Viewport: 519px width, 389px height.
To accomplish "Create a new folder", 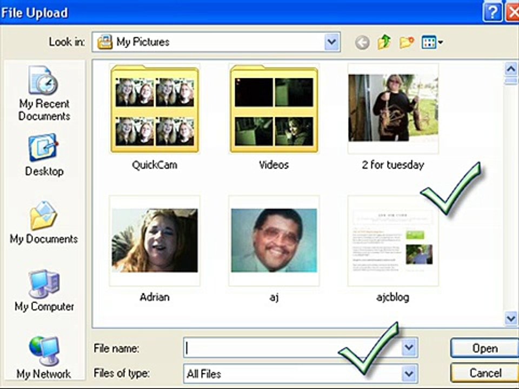I will (x=407, y=42).
